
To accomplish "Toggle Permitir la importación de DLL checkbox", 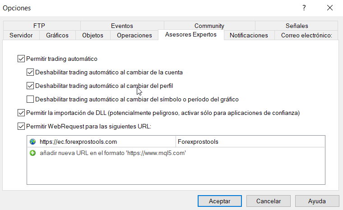I will pyautogui.click(x=21, y=113).
